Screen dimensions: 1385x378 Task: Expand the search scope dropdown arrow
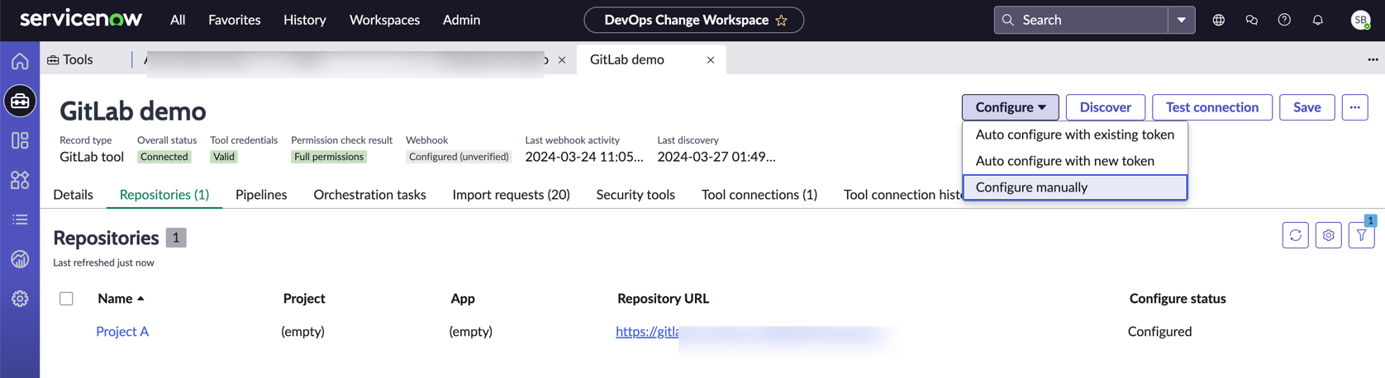click(x=1182, y=20)
